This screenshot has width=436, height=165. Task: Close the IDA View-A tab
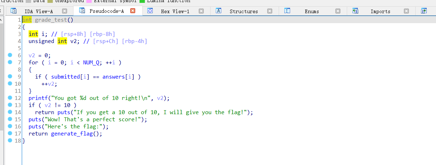[65, 11]
